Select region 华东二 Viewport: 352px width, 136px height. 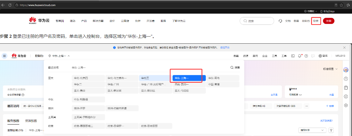pyautogui.click(x=88, y=85)
